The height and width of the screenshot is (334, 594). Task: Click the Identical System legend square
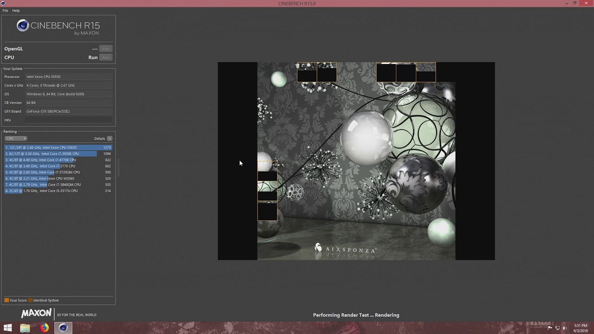pyautogui.click(x=30, y=300)
